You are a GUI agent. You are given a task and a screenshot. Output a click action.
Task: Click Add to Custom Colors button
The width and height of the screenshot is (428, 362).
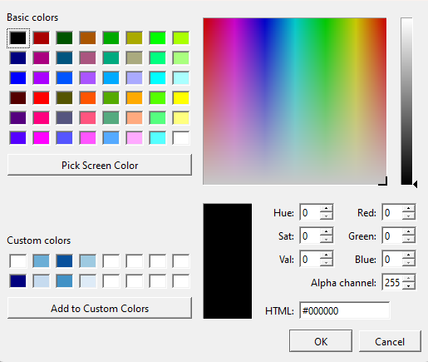click(x=100, y=308)
